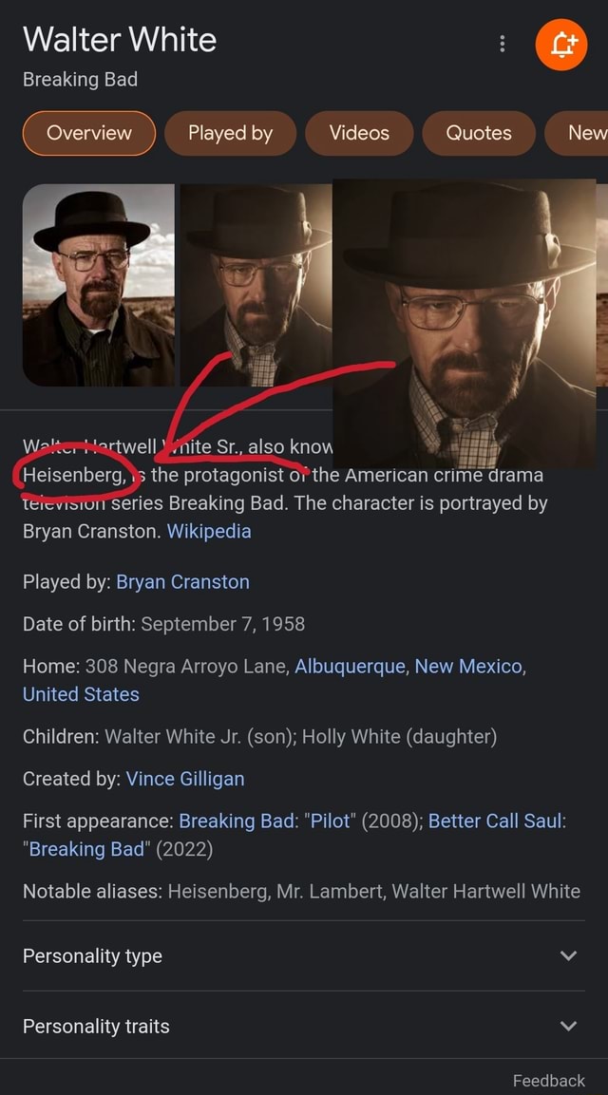Open the Breaking Bad first appearance link
This screenshot has height=1095, width=608.
237,821
